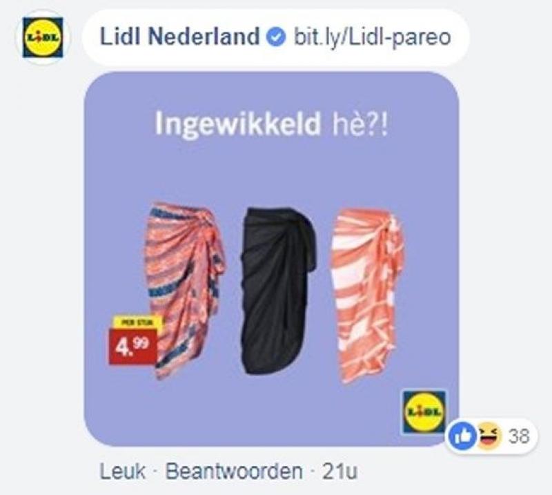Click Beantwoorden to reply
The image size is (552, 495).
234,472
